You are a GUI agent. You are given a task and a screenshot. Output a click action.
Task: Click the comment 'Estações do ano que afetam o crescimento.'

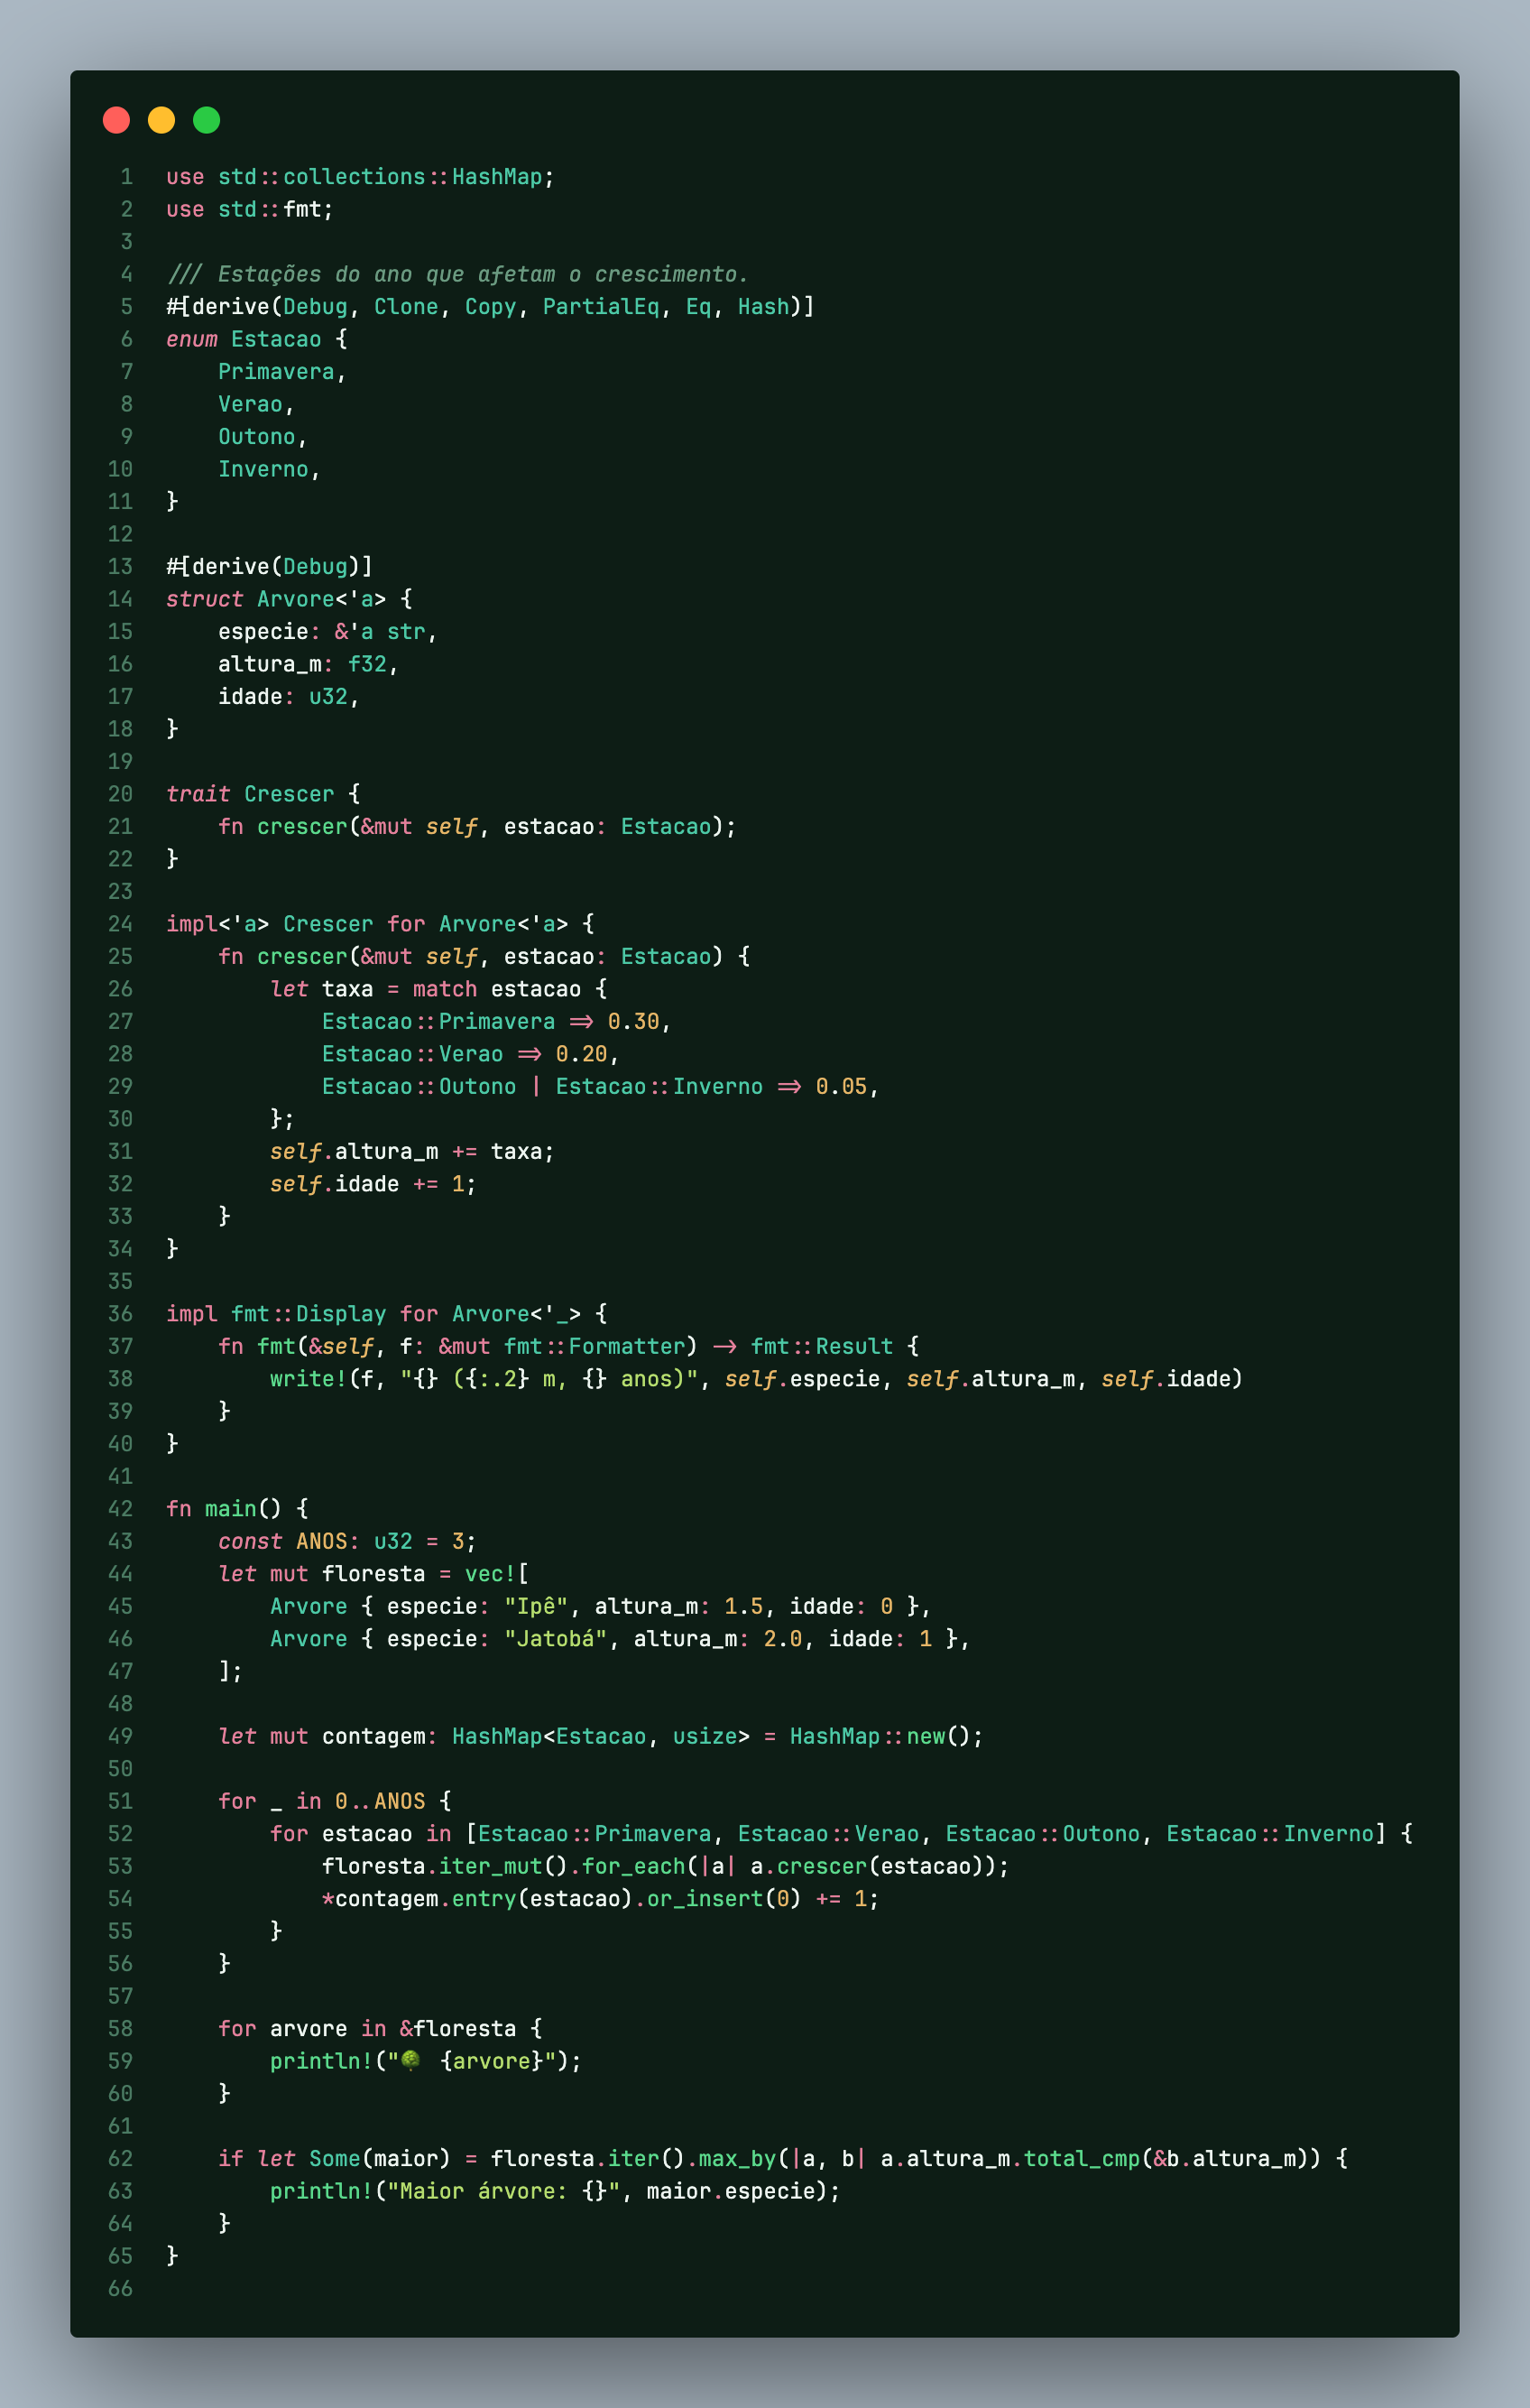coord(483,274)
